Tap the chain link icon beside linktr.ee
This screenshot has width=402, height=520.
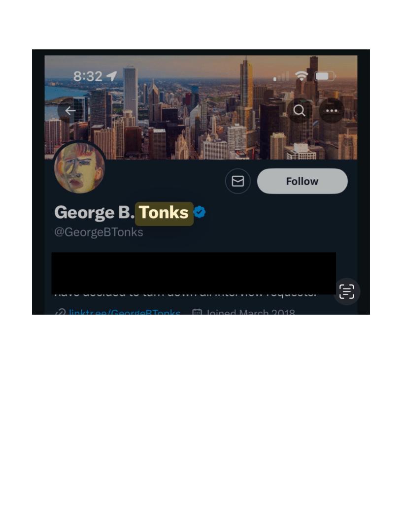click(x=61, y=312)
